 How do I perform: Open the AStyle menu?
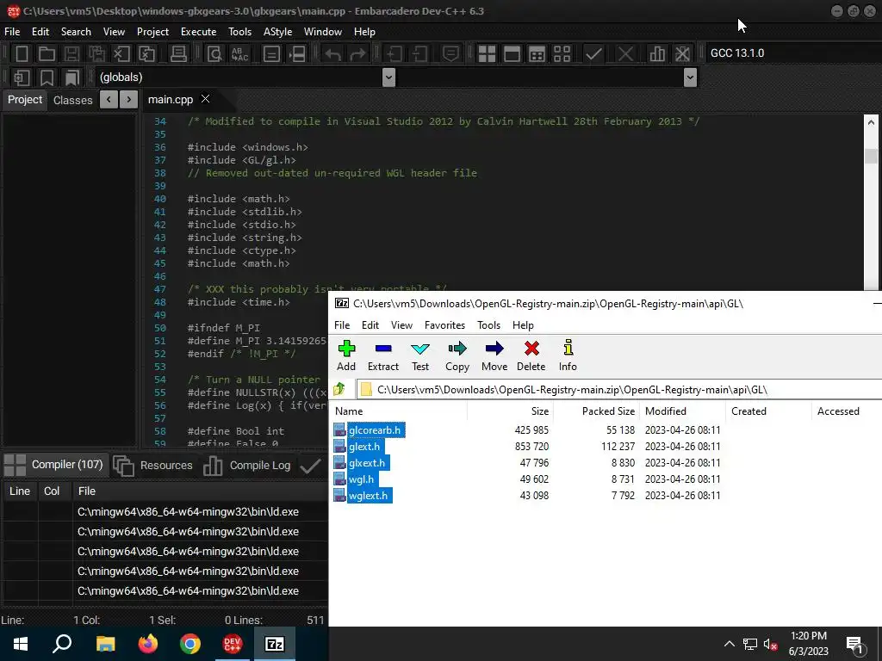point(277,32)
